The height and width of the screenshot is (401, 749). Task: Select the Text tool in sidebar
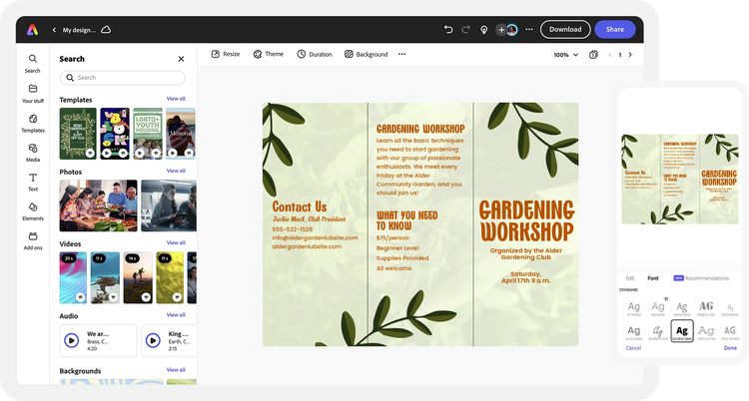pos(33,182)
